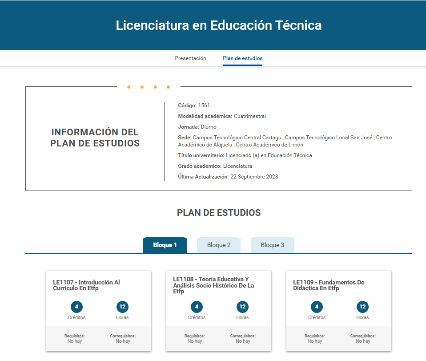This screenshot has height=361, width=426.
Task: Click the 4 credits badge on LE1107
Action: click(76, 307)
